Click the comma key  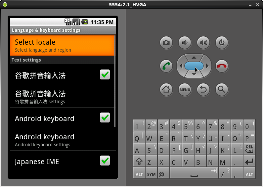click(x=237, y=173)
